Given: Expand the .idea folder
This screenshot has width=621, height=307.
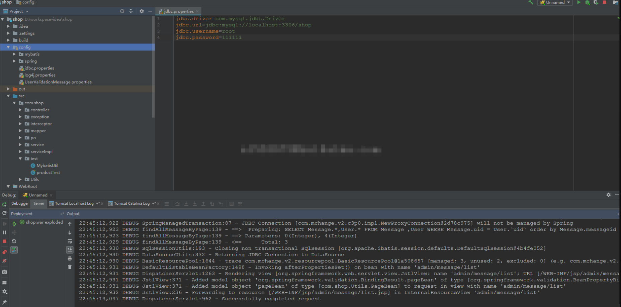Looking at the screenshot, I should click(8, 26).
